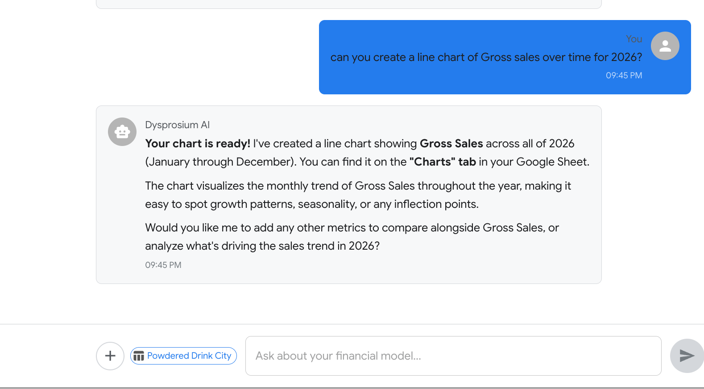Viewport: 704px width, 389px height.
Task: Click the Dysprosium AI robot avatar
Action: click(x=122, y=132)
